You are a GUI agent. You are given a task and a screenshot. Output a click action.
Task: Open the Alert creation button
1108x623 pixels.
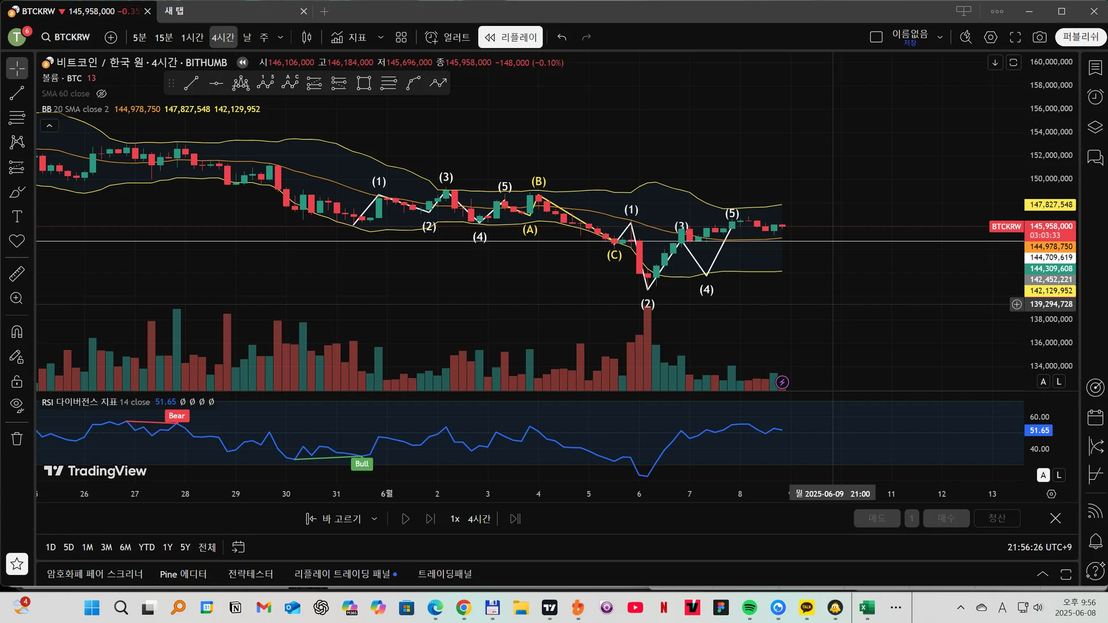click(448, 37)
